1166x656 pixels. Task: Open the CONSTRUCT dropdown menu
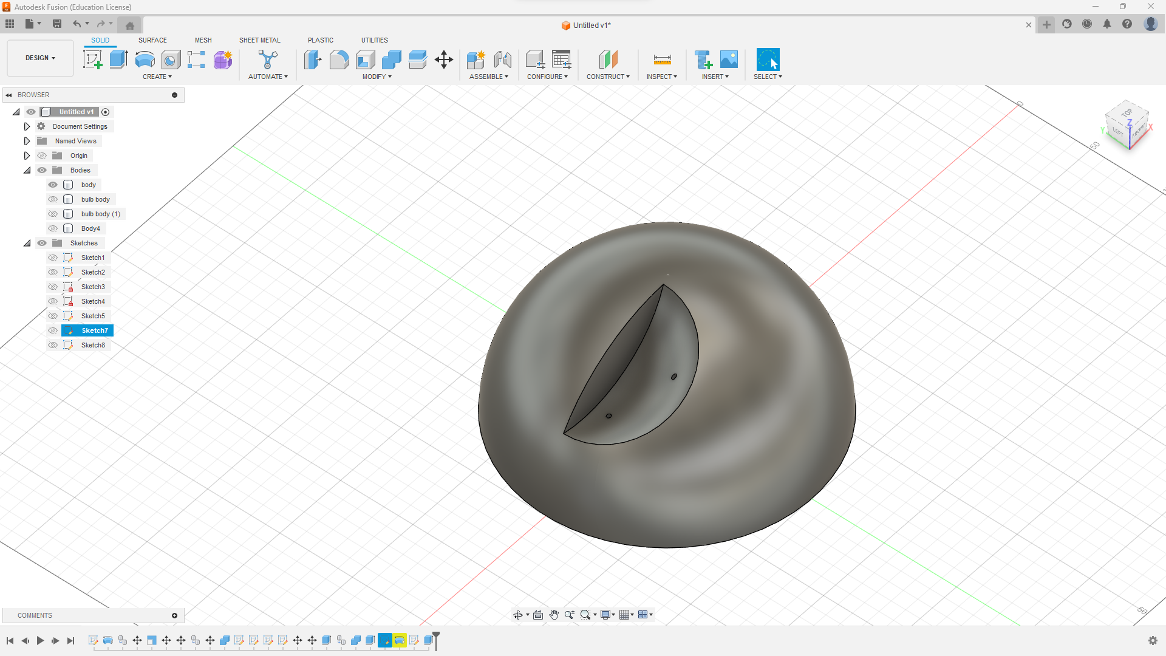point(608,77)
